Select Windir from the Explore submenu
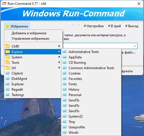 click(x=91, y=133)
